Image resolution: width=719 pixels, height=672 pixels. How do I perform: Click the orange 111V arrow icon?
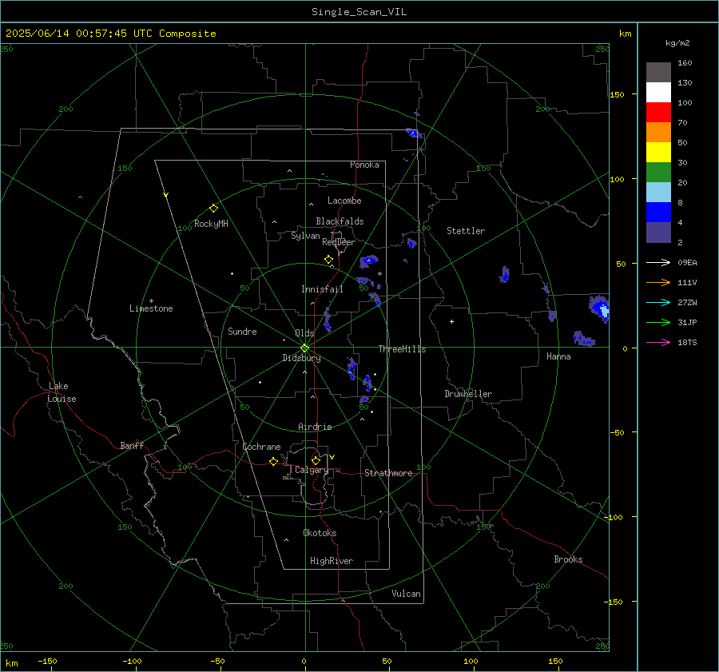click(658, 283)
